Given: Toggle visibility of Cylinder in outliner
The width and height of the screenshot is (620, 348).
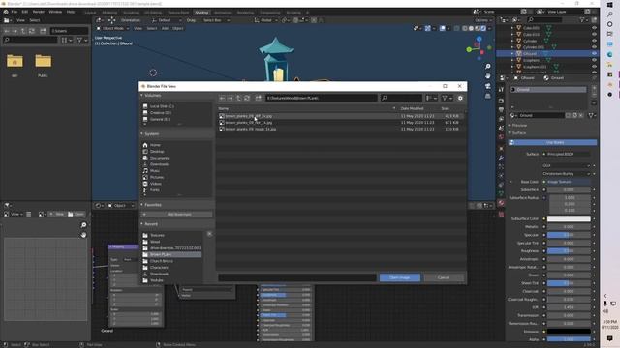Looking at the screenshot, I should [x=594, y=41].
